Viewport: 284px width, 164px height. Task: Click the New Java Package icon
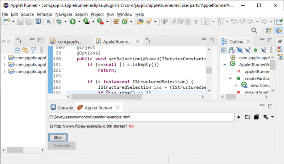point(116,21)
